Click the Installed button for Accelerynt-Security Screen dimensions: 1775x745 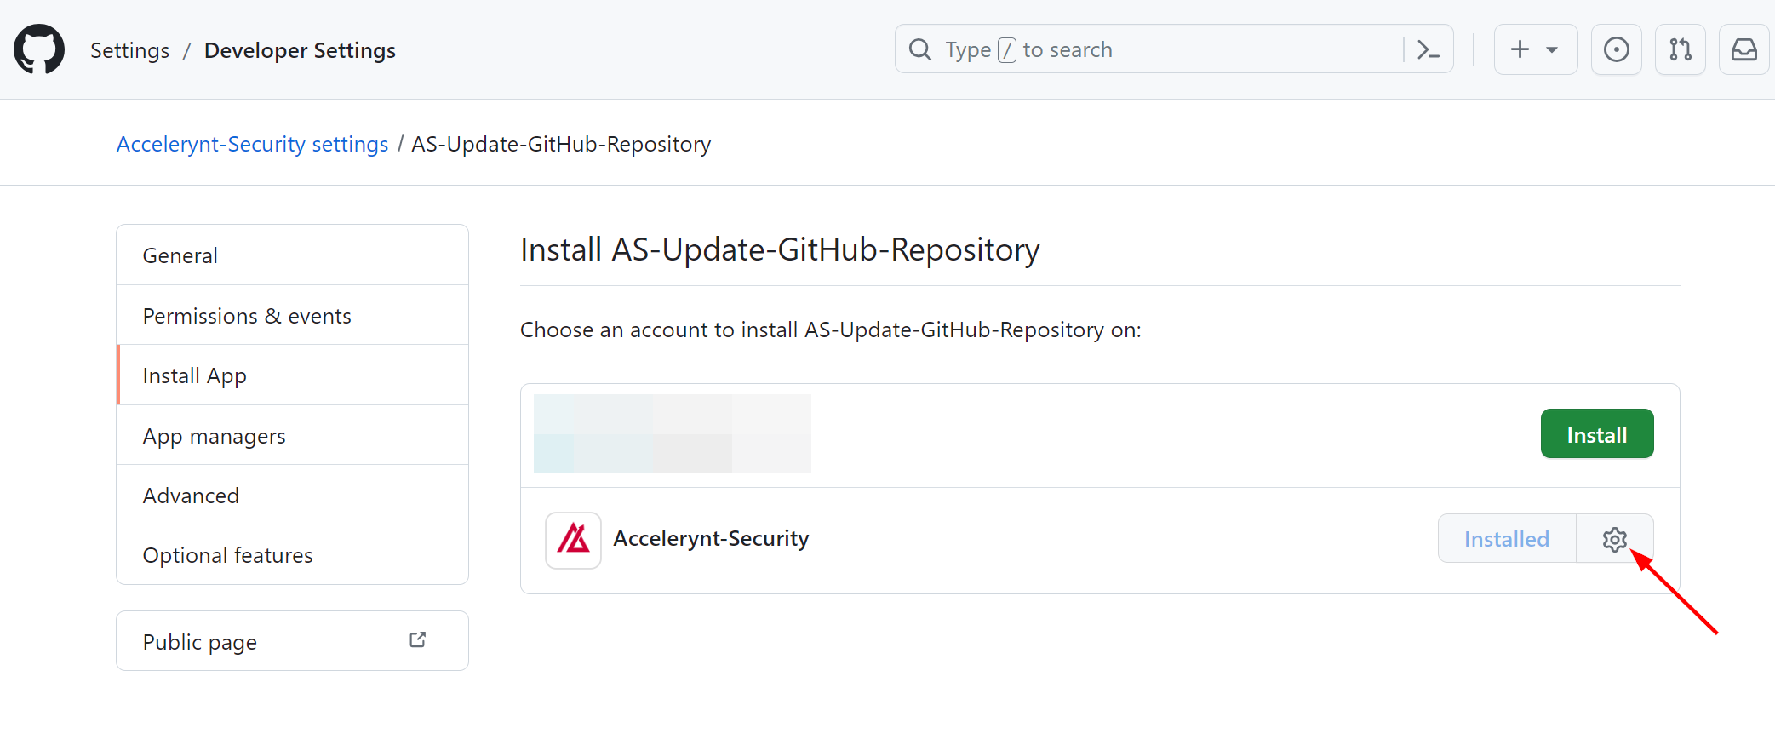point(1506,539)
